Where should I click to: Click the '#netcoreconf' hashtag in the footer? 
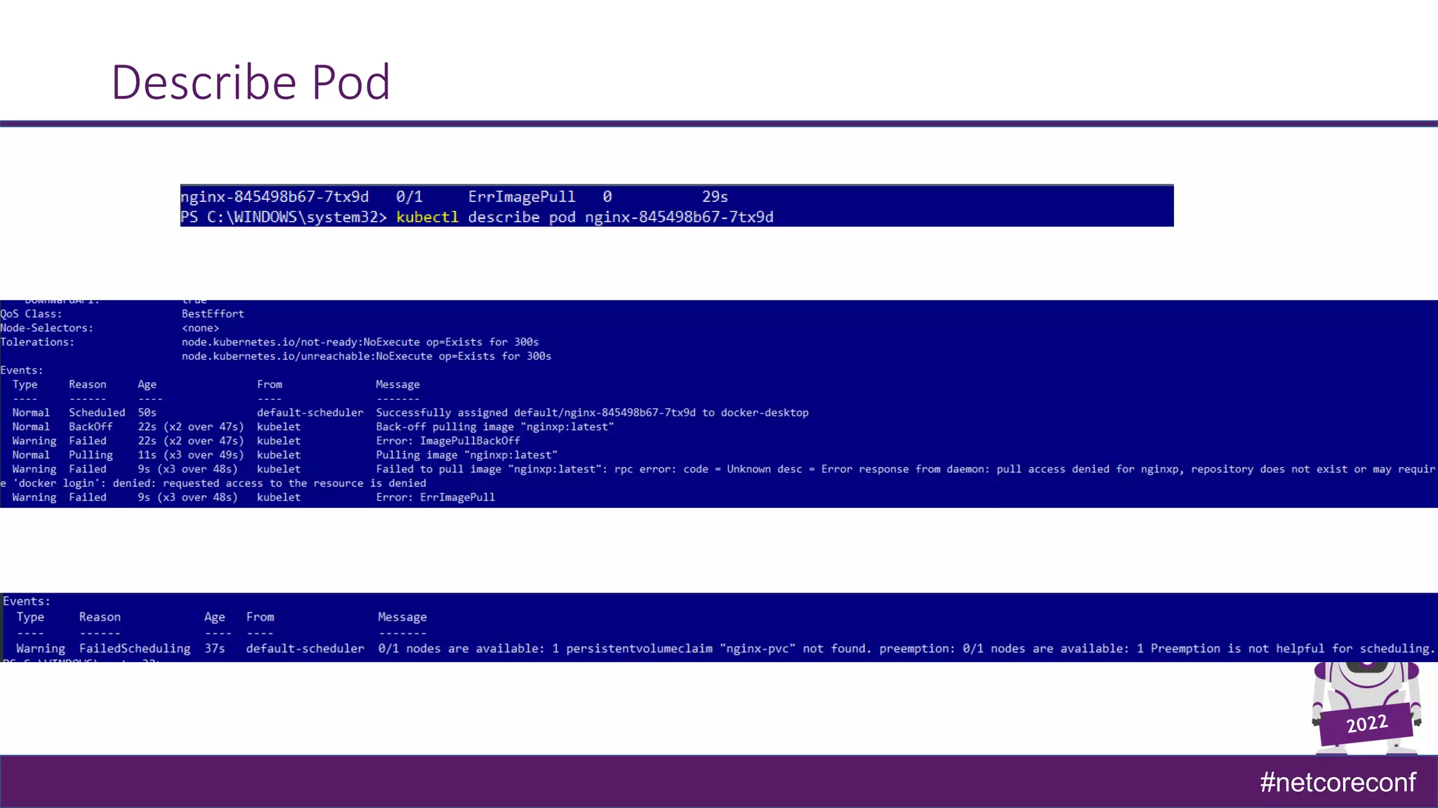[1338, 782]
